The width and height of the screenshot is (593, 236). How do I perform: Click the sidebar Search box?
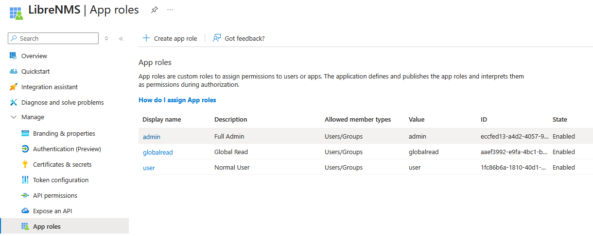pos(53,38)
